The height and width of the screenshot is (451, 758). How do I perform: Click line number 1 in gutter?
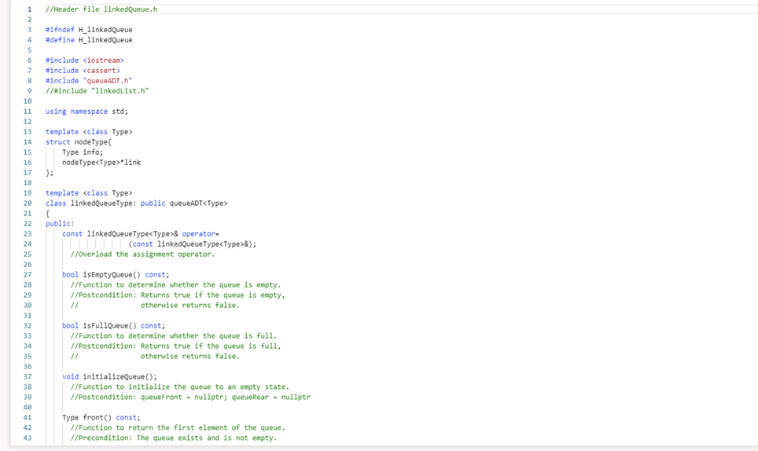pyautogui.click(x=30, y=9)
